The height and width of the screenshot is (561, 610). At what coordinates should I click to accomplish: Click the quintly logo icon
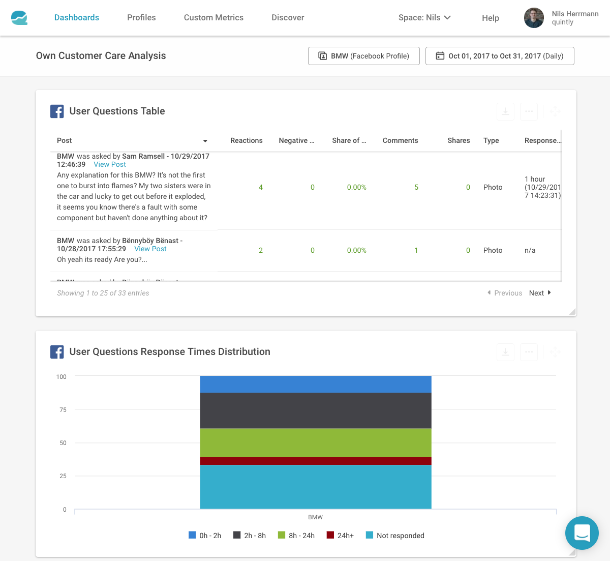click(x=19, y=18)
